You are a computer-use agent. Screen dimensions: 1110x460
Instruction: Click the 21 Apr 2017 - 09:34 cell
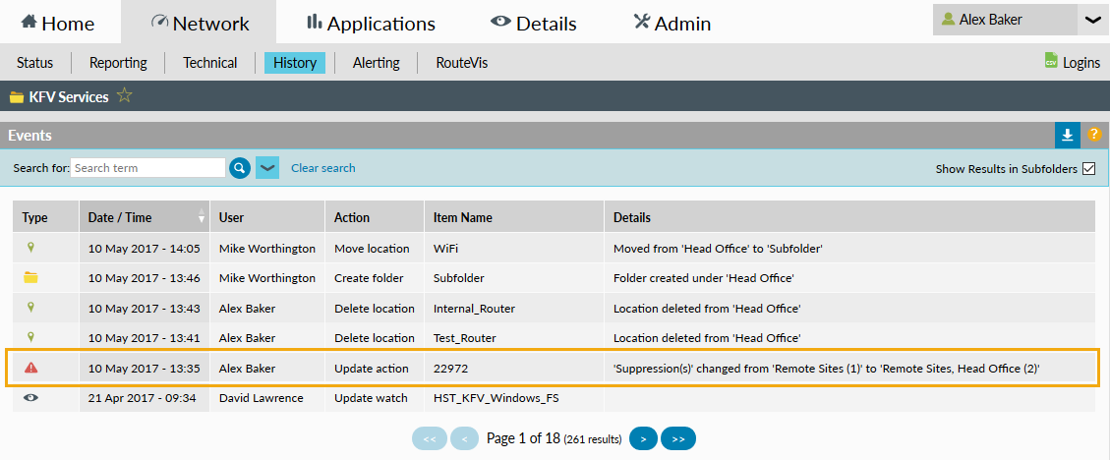click(x=144, y=398)
